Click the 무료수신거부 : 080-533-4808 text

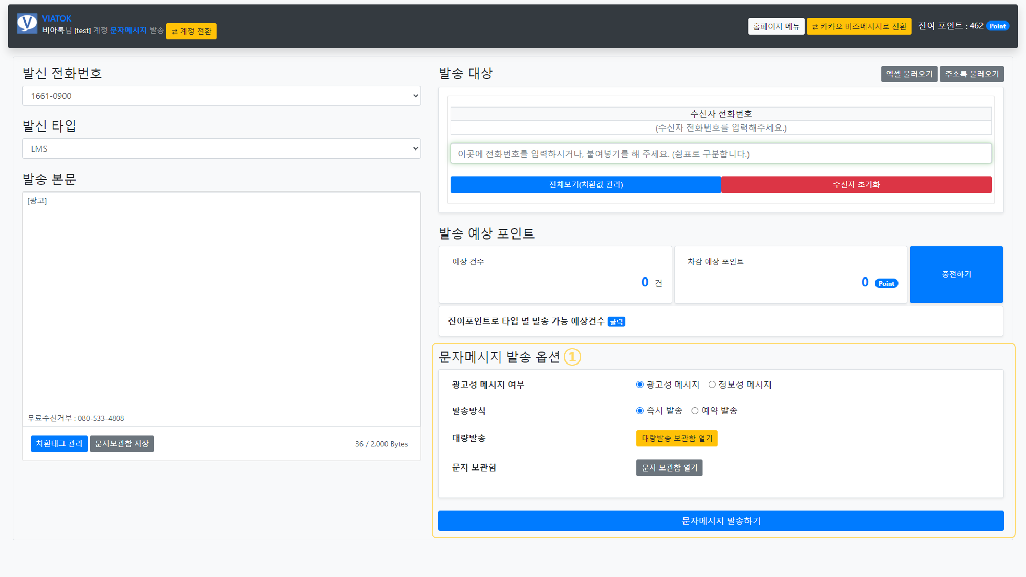[x=76, y=418]
